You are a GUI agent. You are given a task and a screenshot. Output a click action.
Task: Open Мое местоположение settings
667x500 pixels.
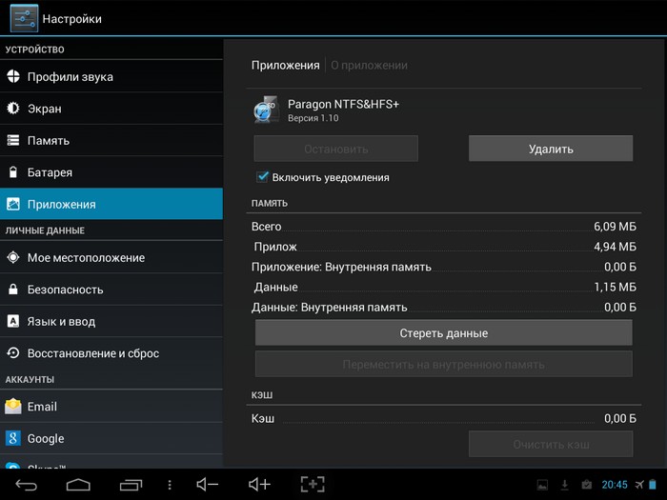[111, 257]
